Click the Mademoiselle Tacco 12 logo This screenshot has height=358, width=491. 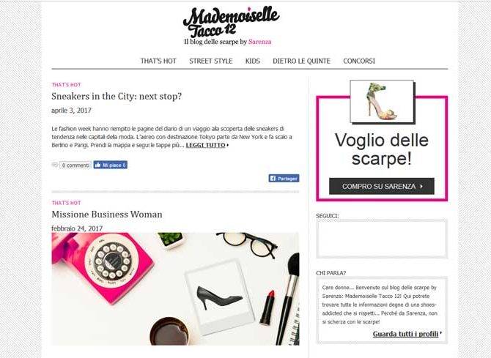click(231, 22)
